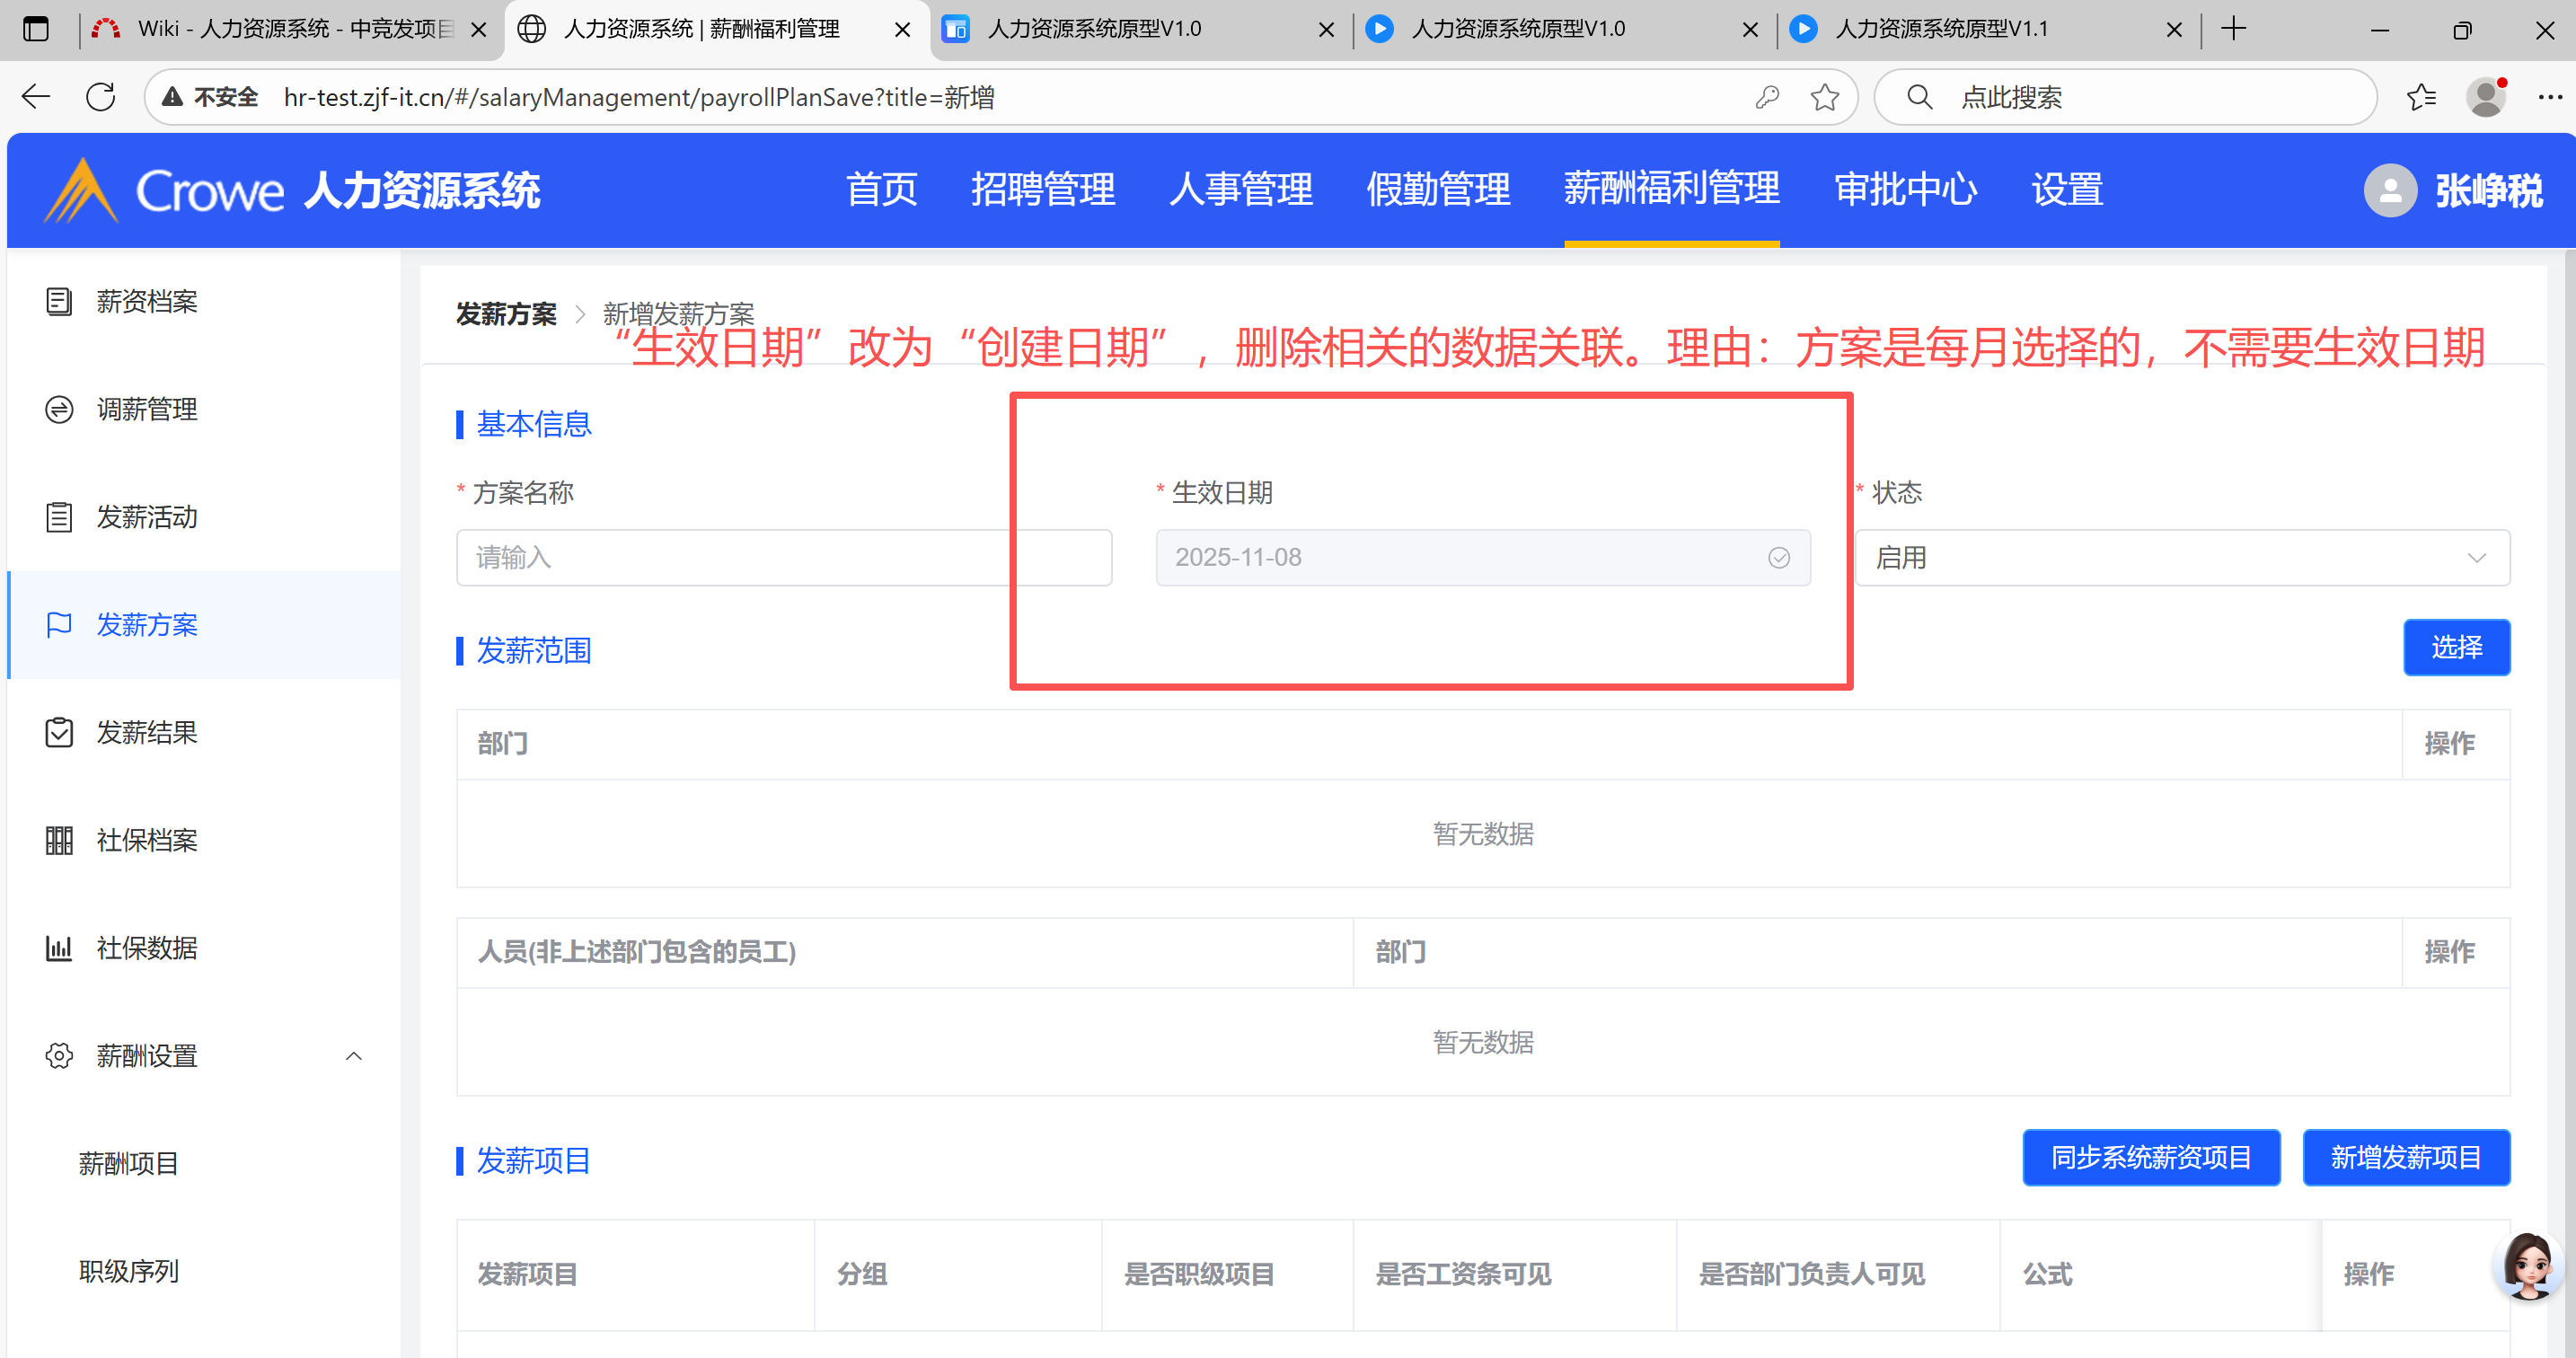Open the virtual assistant avatar
This screenshot has height=1358, width=2576.
tap(2529, 1265)
